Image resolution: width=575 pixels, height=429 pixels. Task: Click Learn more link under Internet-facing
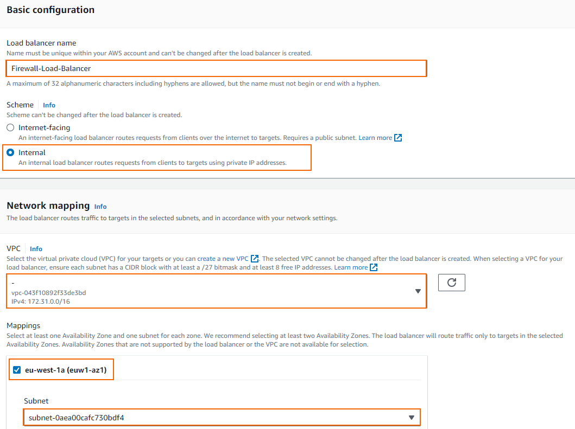click(x=375, y=138)
